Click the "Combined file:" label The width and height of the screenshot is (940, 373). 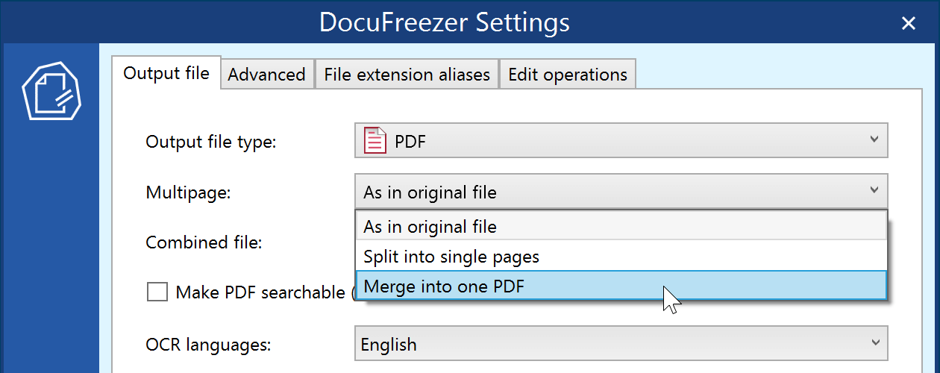(x=204, y=242)
